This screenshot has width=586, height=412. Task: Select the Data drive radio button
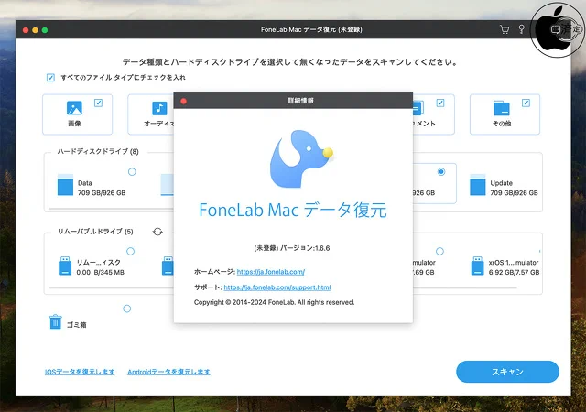(x=132, y=171)
